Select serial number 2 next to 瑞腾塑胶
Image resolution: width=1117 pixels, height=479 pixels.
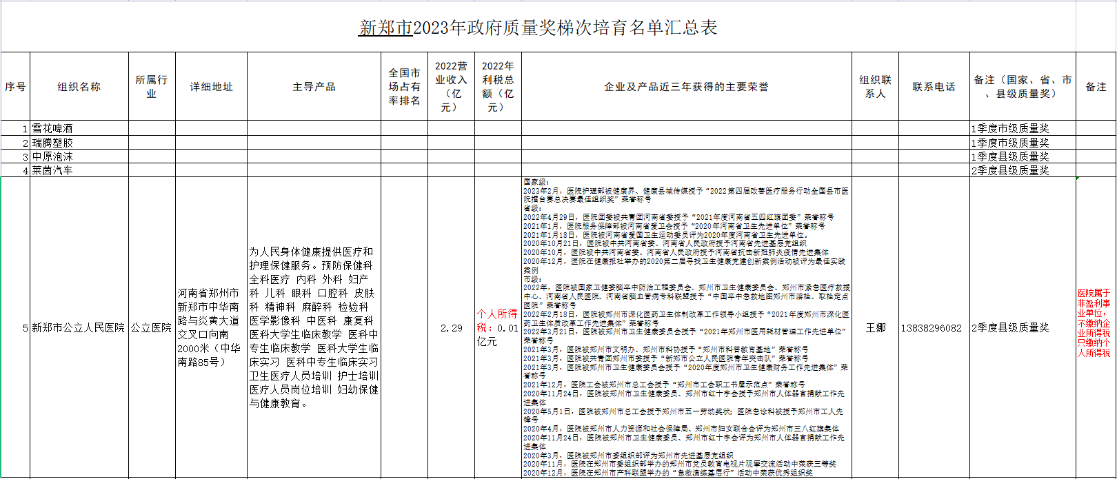pyautogui.click(x=15, y=143)
